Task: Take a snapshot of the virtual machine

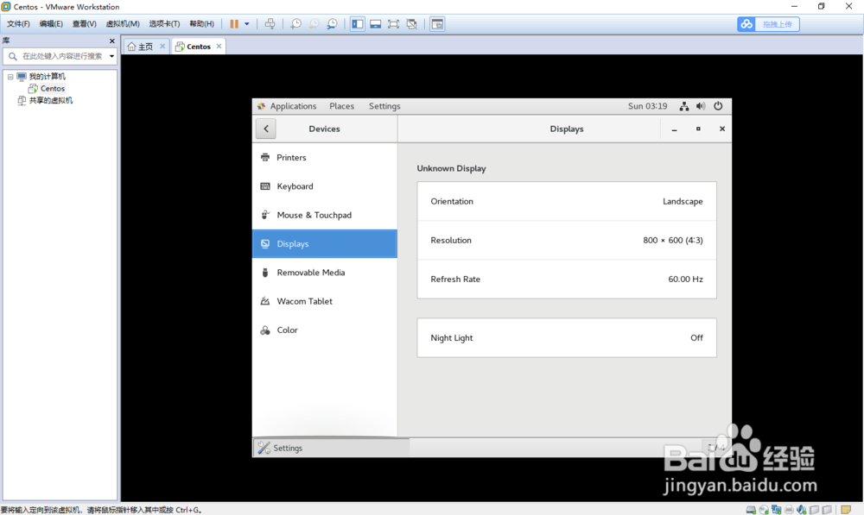Action: [295, 23]
